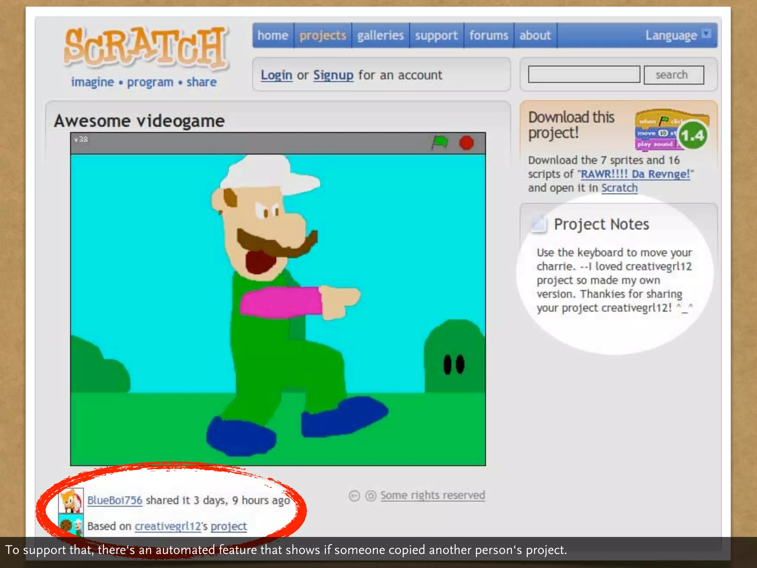This screenshot has width=757, height=568.
Task: Stop the project with the red stop button
Action: 466,143
